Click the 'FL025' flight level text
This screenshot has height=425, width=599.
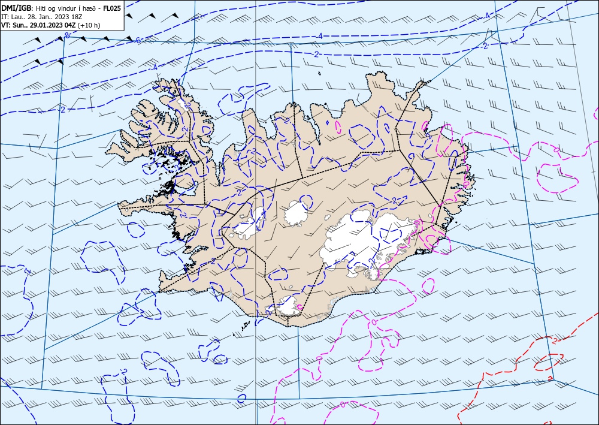pos(112,8)
